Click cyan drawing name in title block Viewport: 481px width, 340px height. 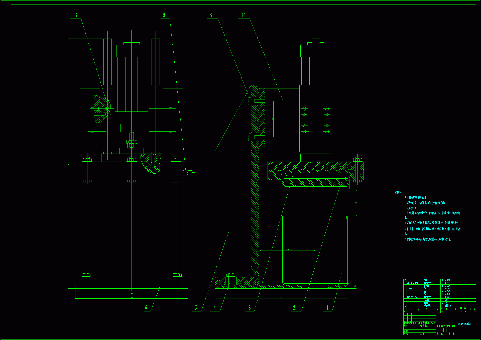pyautogui.click(x=464, y=324)
